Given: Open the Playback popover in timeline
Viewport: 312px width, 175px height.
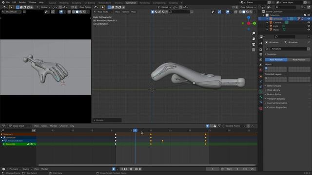Looking at the screenshot, I should (15, 169).
